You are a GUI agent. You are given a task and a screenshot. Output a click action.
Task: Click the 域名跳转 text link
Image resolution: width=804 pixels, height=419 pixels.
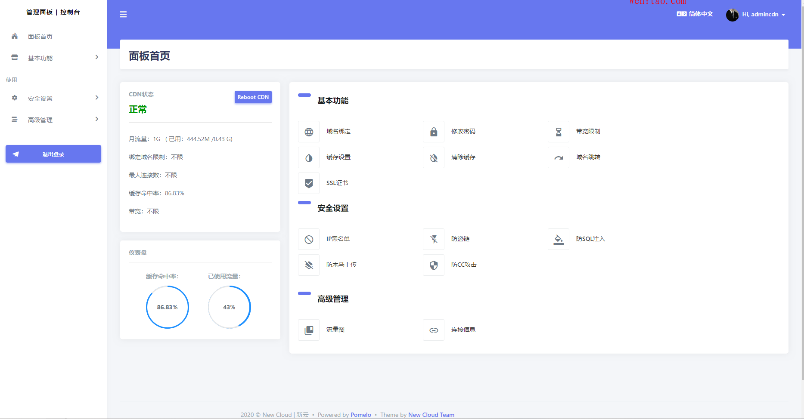point(588,157)
